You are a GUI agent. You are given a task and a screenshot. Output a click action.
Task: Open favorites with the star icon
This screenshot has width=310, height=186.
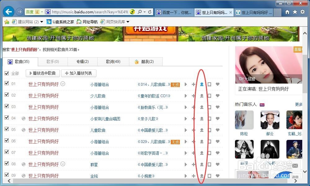point(295,12)
